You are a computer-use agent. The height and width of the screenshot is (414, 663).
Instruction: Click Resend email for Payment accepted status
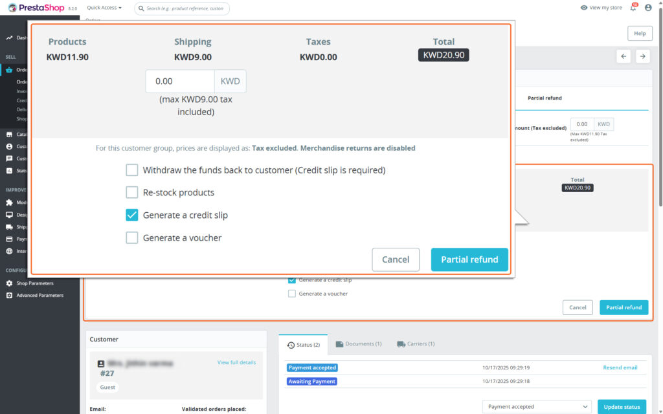tap(620, 367)
